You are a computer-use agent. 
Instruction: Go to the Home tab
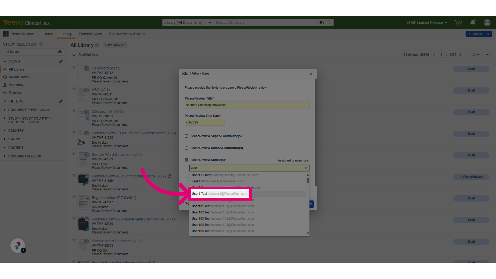tap(48, 34)
